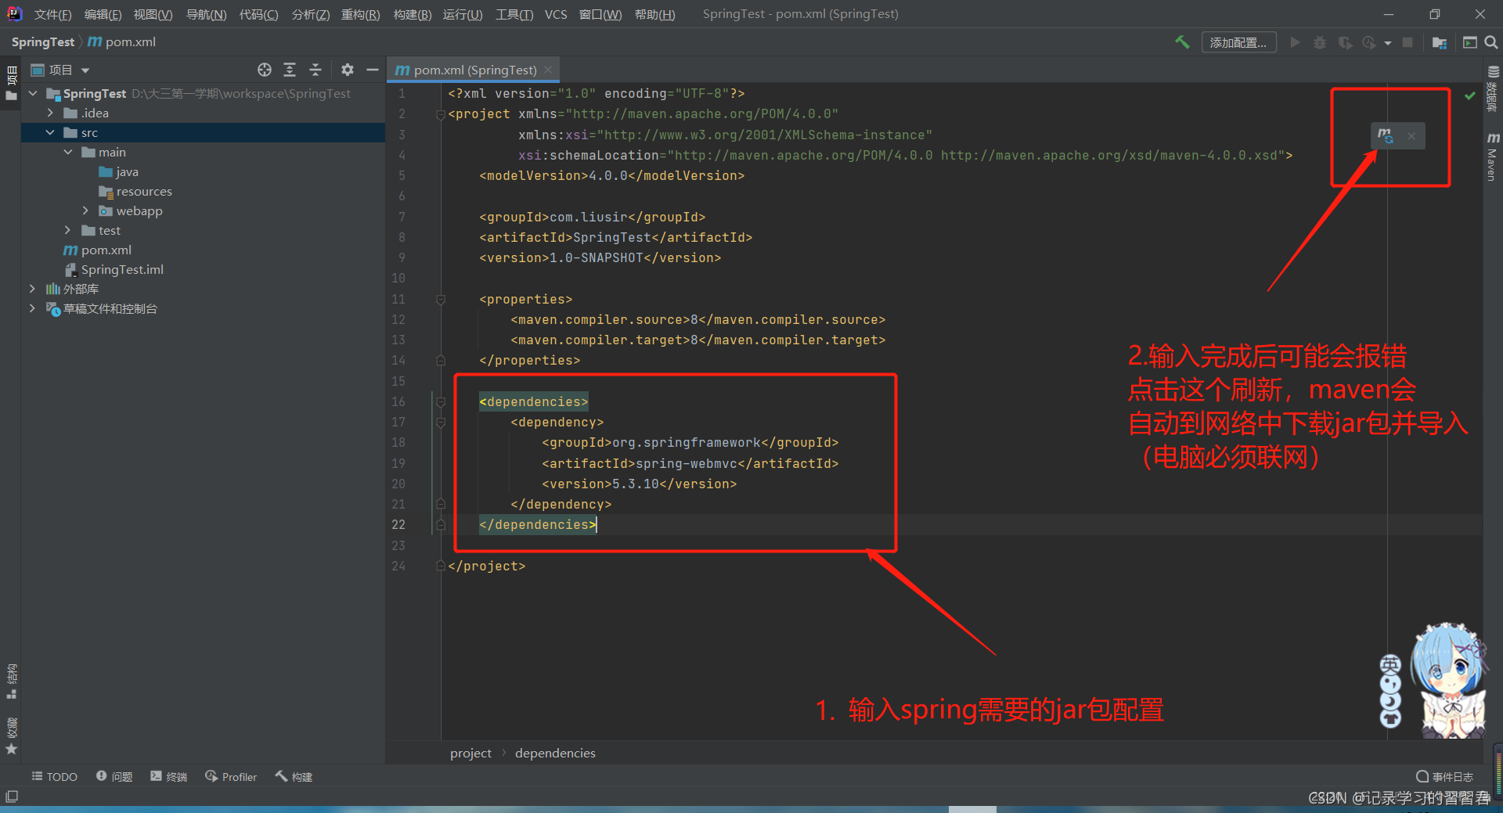Collapse the src folder
The image size is (1503, 813).
click(50, 132)
